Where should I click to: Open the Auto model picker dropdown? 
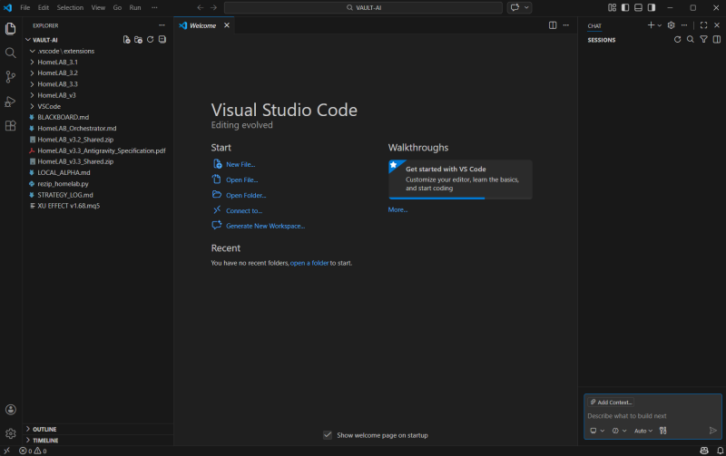(x=643, y=431)
